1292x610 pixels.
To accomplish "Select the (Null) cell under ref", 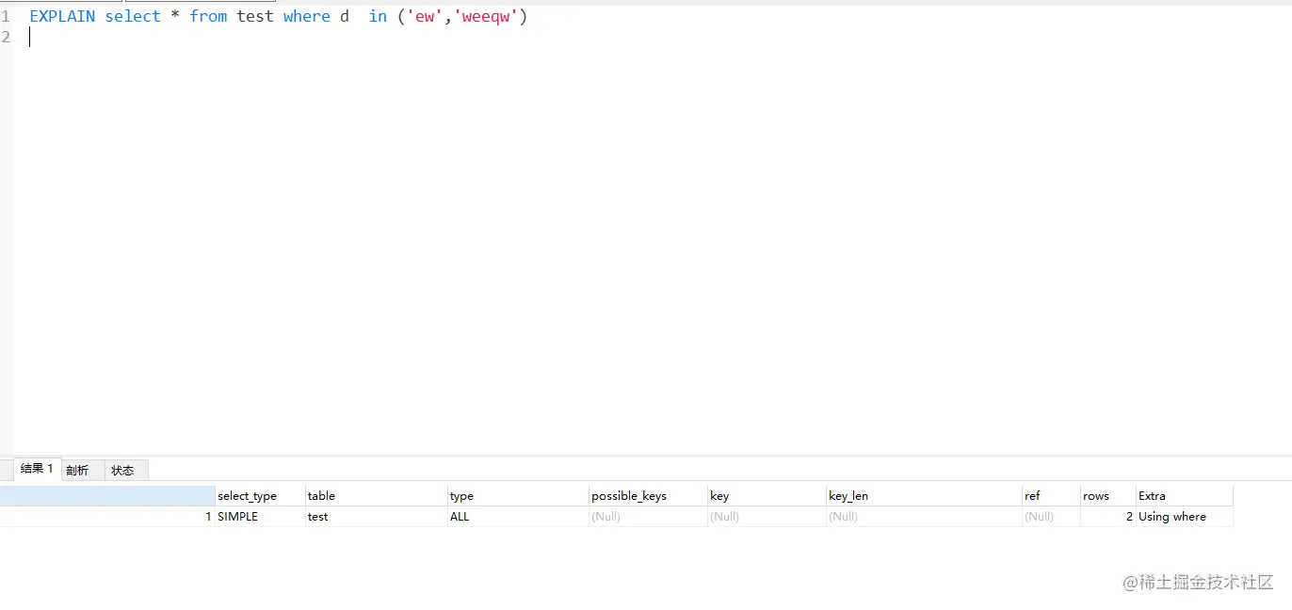I will [1051, 517].
